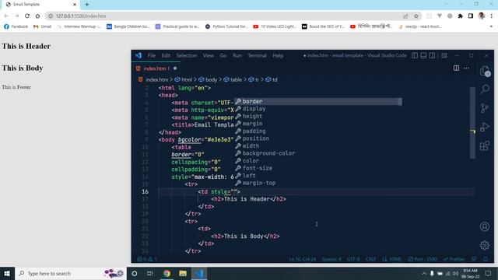Choose font-size from the suggestion list

pyautogui.click(x=318, y=168)
